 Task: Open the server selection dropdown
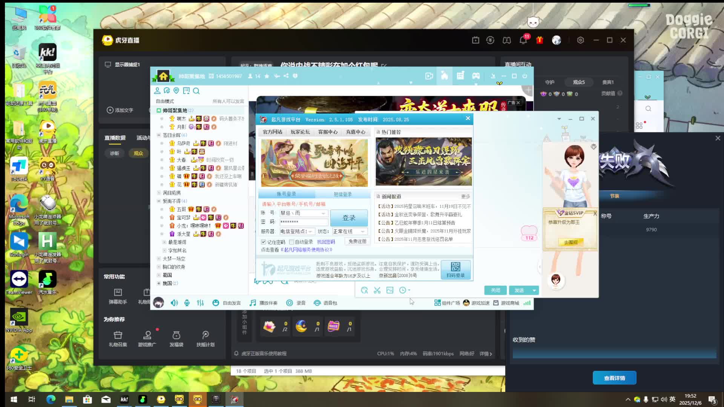[310, 231]
